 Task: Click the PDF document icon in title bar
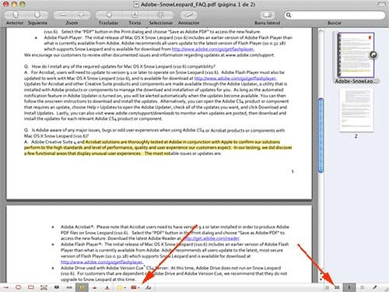pyautogui.click(x=135, y=4)
